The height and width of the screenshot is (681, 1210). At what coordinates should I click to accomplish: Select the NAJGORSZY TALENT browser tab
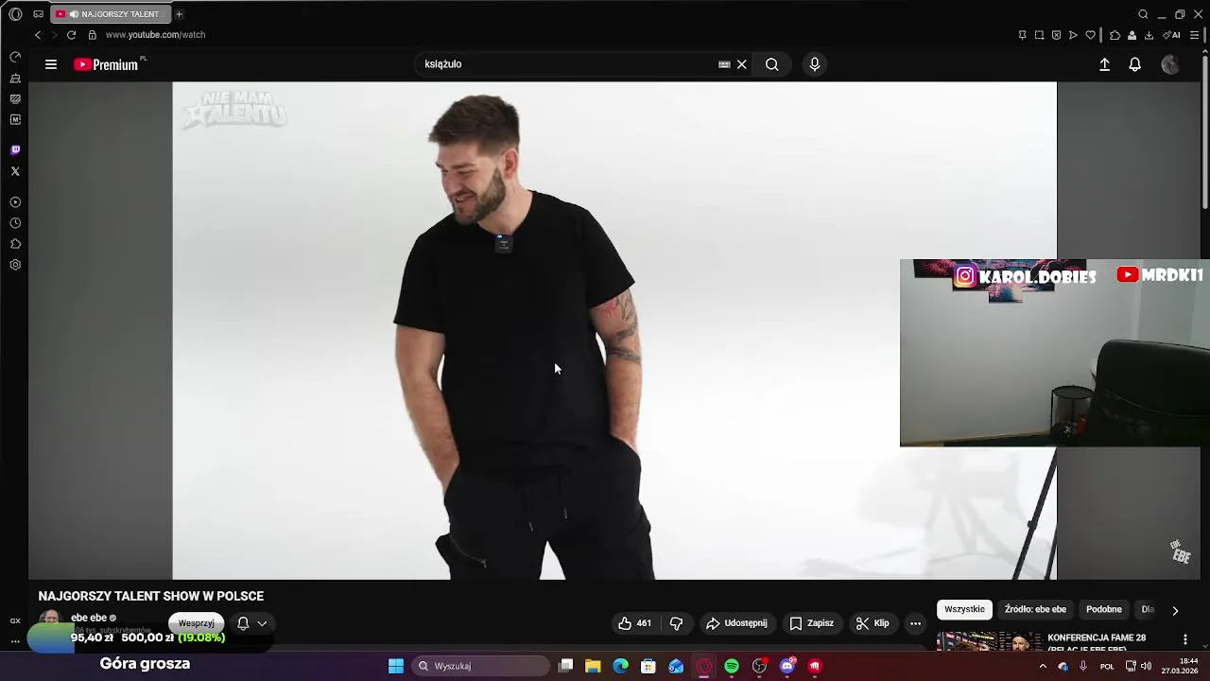[112, 14]
